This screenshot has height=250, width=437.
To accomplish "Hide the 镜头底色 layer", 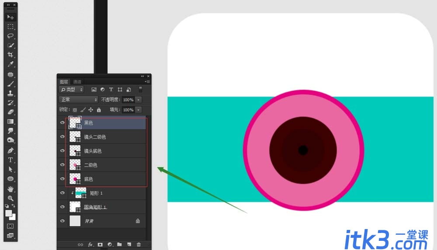I will click(x=62, y=151).
